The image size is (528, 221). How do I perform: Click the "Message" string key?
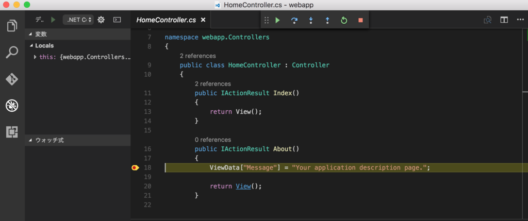coord(260,167)
